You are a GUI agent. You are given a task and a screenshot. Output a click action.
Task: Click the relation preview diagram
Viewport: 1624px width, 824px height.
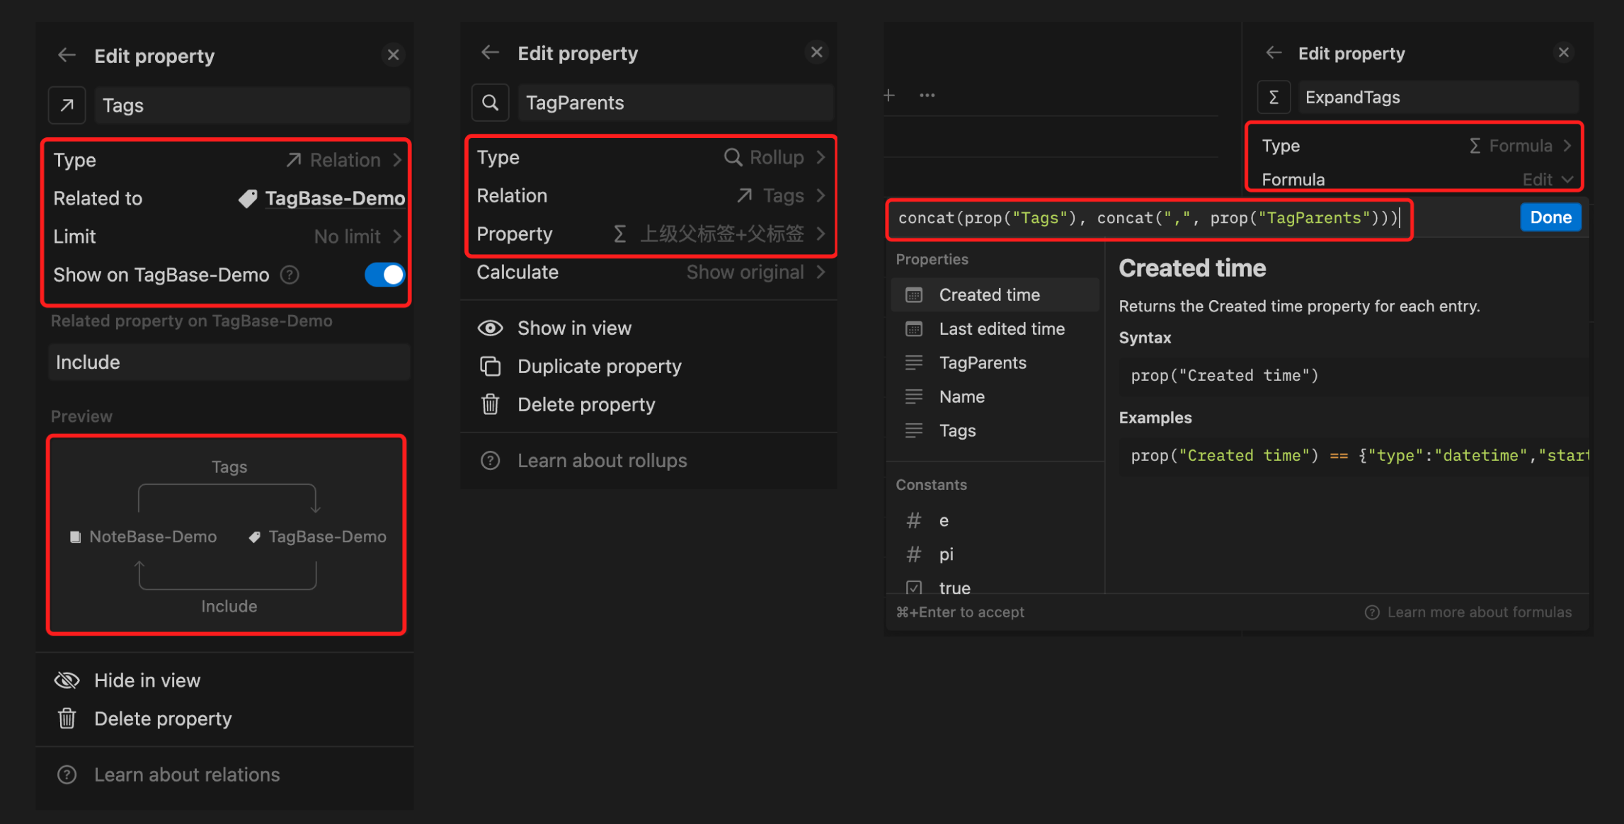[227, 534]
